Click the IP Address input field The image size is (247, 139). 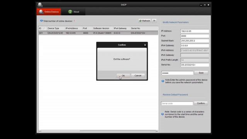click(195, 31)
